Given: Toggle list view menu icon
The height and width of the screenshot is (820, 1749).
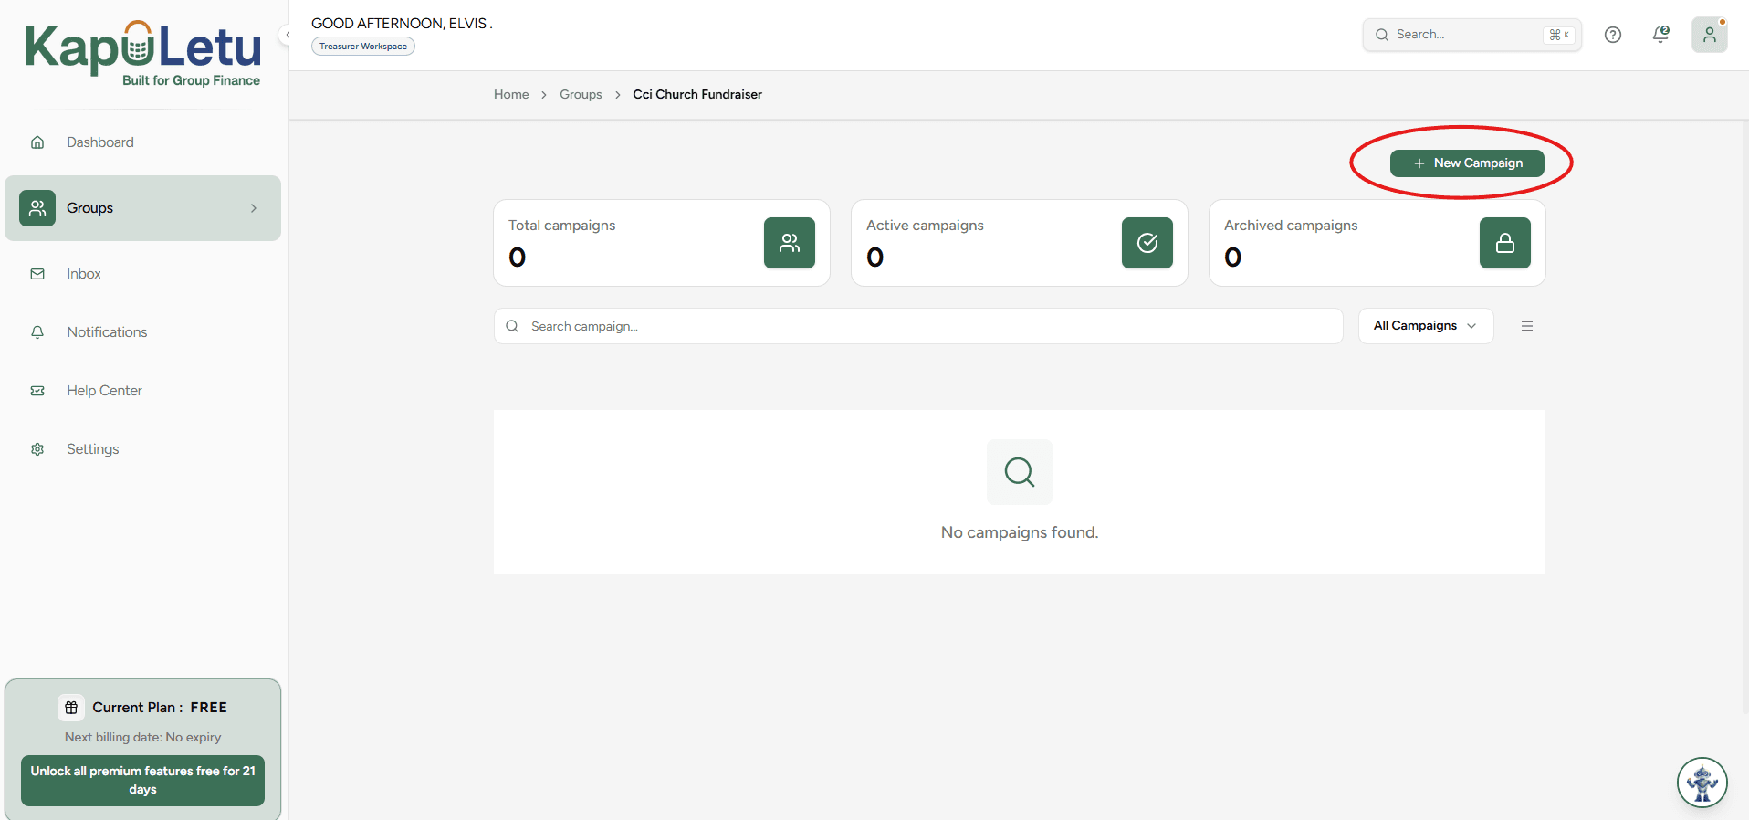Looking at the screenshot, I should pyautogui.click(x=1527, y=326).
